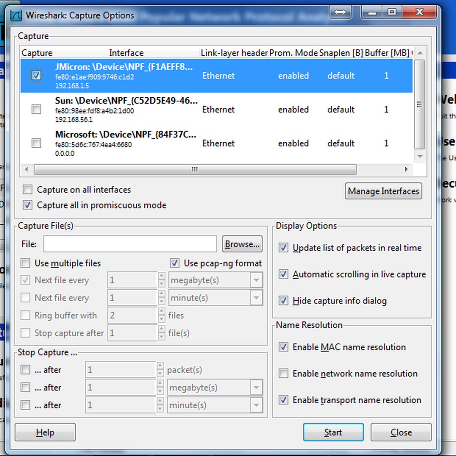Enable Use multiple files option
This screenshot has height=456, width=456.
coord(25,263)
